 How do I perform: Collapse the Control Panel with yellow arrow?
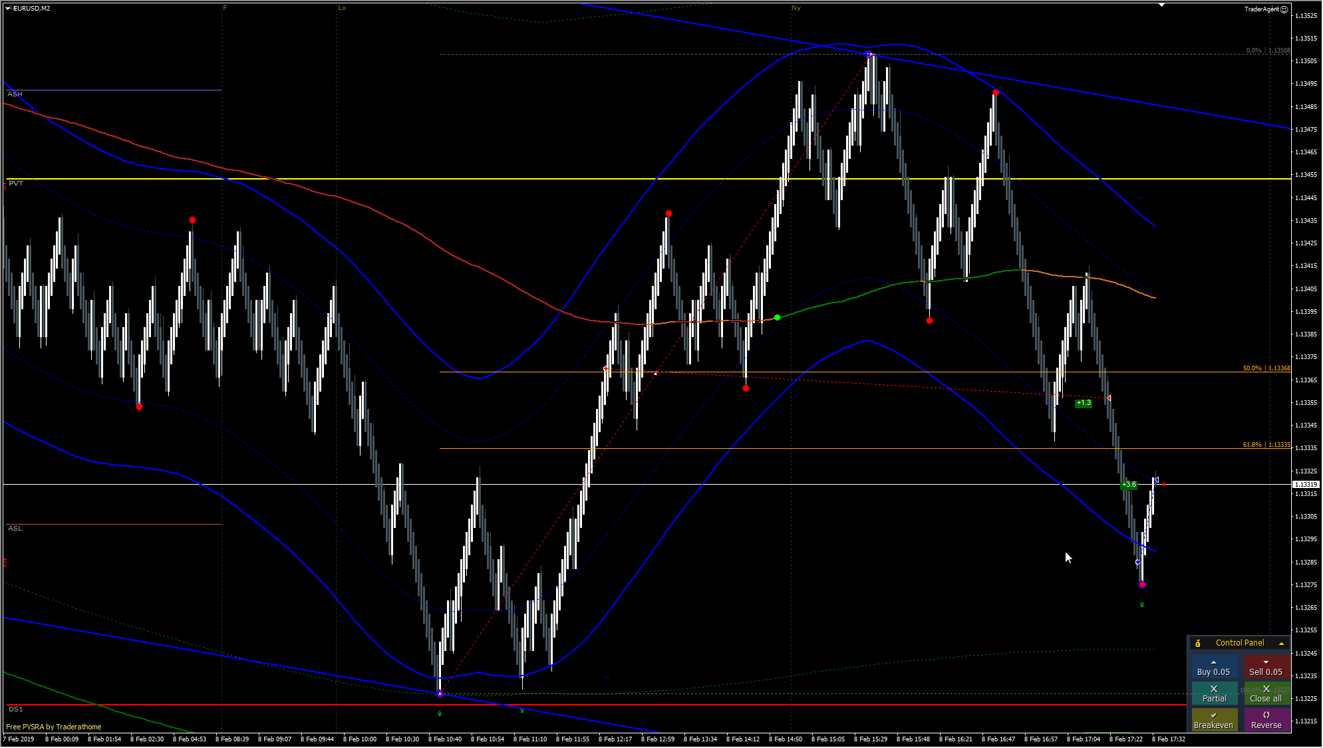tap(1281, 644)
